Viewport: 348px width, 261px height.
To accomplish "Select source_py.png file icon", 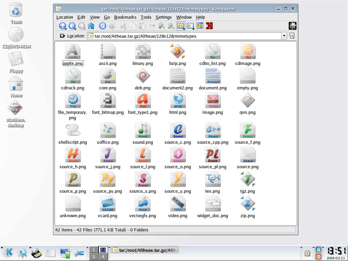I will 108,179.
